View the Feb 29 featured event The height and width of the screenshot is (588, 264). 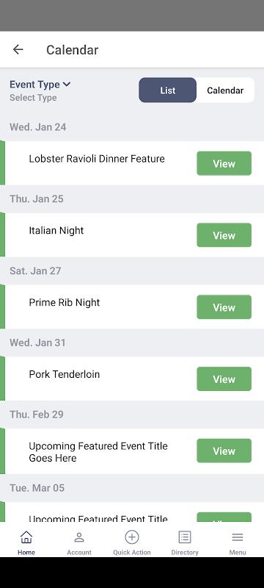(x=224, y=451)
